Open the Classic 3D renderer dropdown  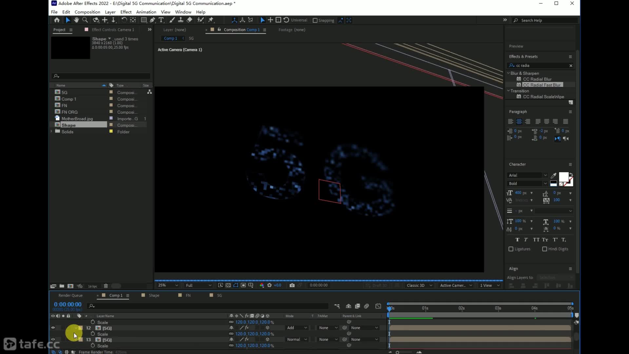coord(419,285)
